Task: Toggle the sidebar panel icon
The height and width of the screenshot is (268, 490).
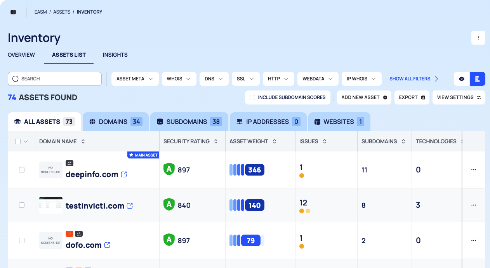Action: 13,12
